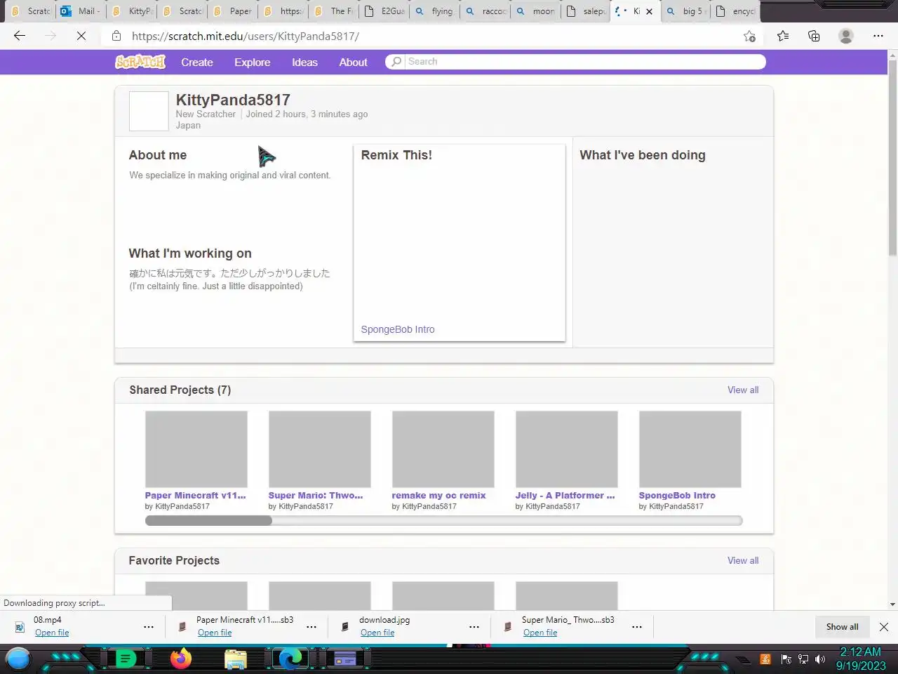Open the Super Mario sb3 downloaded file
898x674 pixels.
540,633
